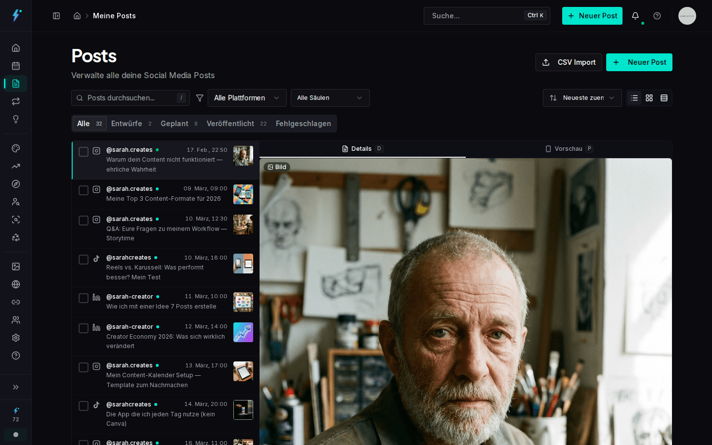Tick the checkbox on the Q&A workflow post

point(83,221)
